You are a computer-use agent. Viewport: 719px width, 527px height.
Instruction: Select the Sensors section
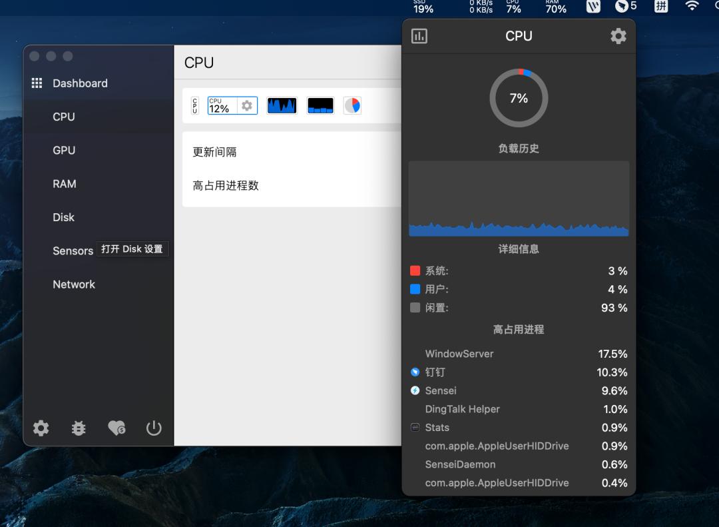tap(72, 251)
